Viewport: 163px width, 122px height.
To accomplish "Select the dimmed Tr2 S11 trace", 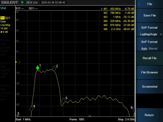I will (x=5, y=41).
